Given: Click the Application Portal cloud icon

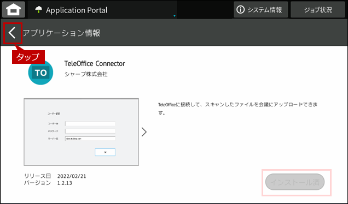Looking at the screenshot, I should [x=39, y=9].
